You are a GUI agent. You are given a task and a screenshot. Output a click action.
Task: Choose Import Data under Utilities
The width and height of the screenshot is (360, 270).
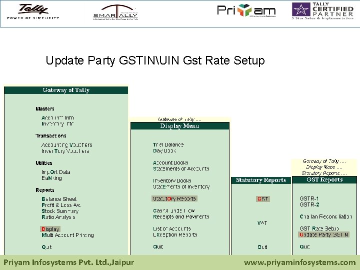[x=56, y=172]
